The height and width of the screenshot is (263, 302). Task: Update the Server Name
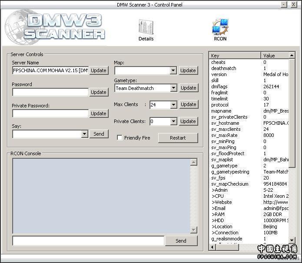tap(99, 70)
